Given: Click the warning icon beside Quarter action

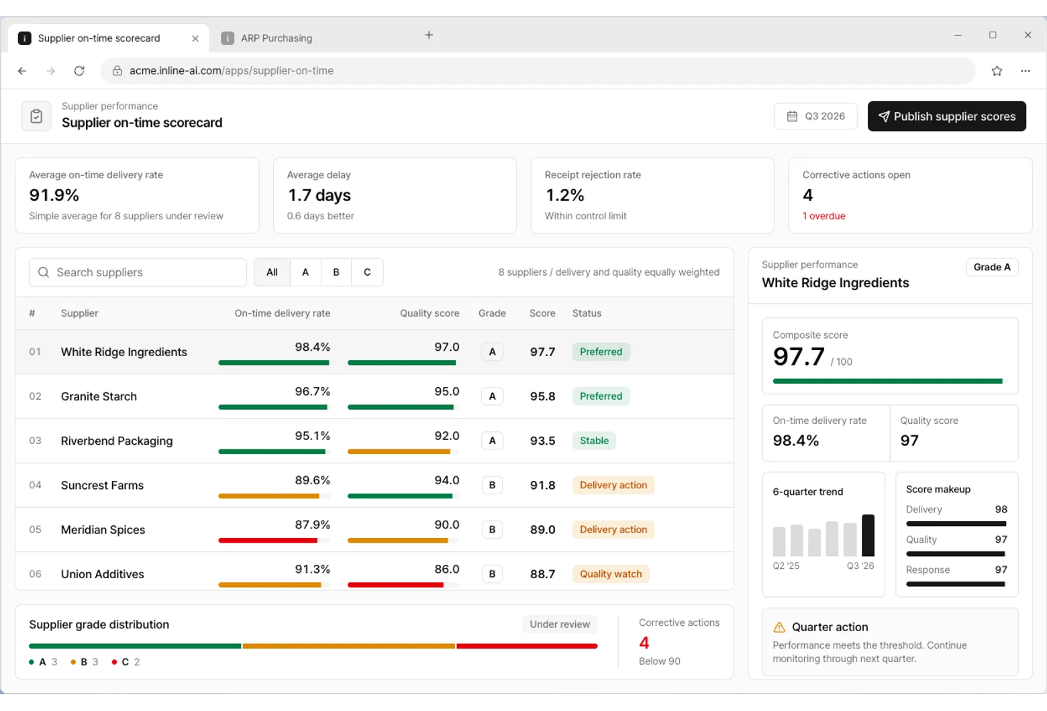Looking at the screenshot, I should click(779, 627).
